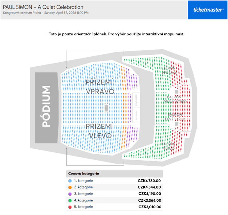Screen dimensions: 228x215
Task: Click the lower entrance arrow marker
Action: (66, 148)
